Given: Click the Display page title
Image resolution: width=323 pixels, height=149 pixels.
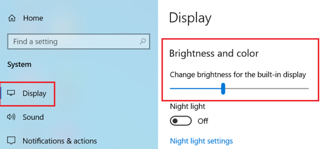Looking at the screenshot, I should 190,18.
